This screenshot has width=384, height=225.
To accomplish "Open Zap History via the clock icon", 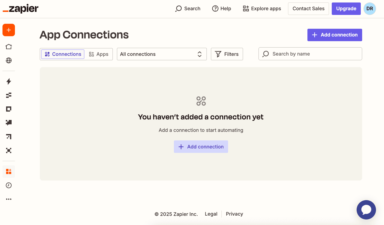I will (9, 185).
